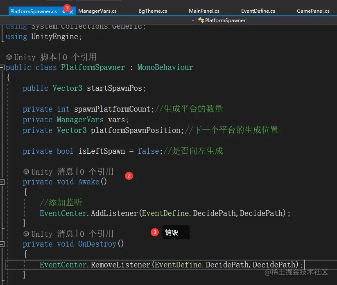Click the 'bool' keyword

pos(65,151)
